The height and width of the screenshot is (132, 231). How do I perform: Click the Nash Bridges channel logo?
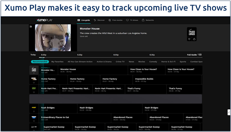pos(34,107)
